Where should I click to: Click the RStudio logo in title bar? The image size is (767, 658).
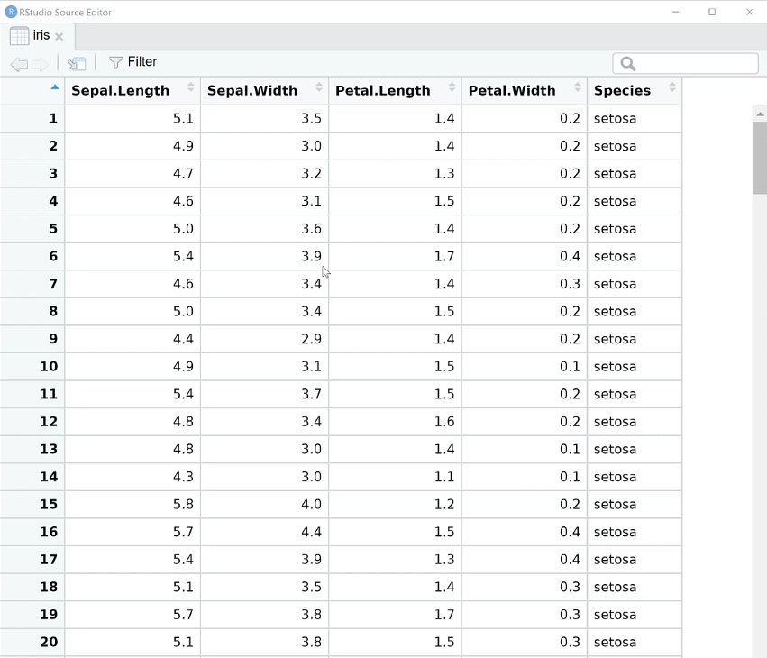(11, 12)
